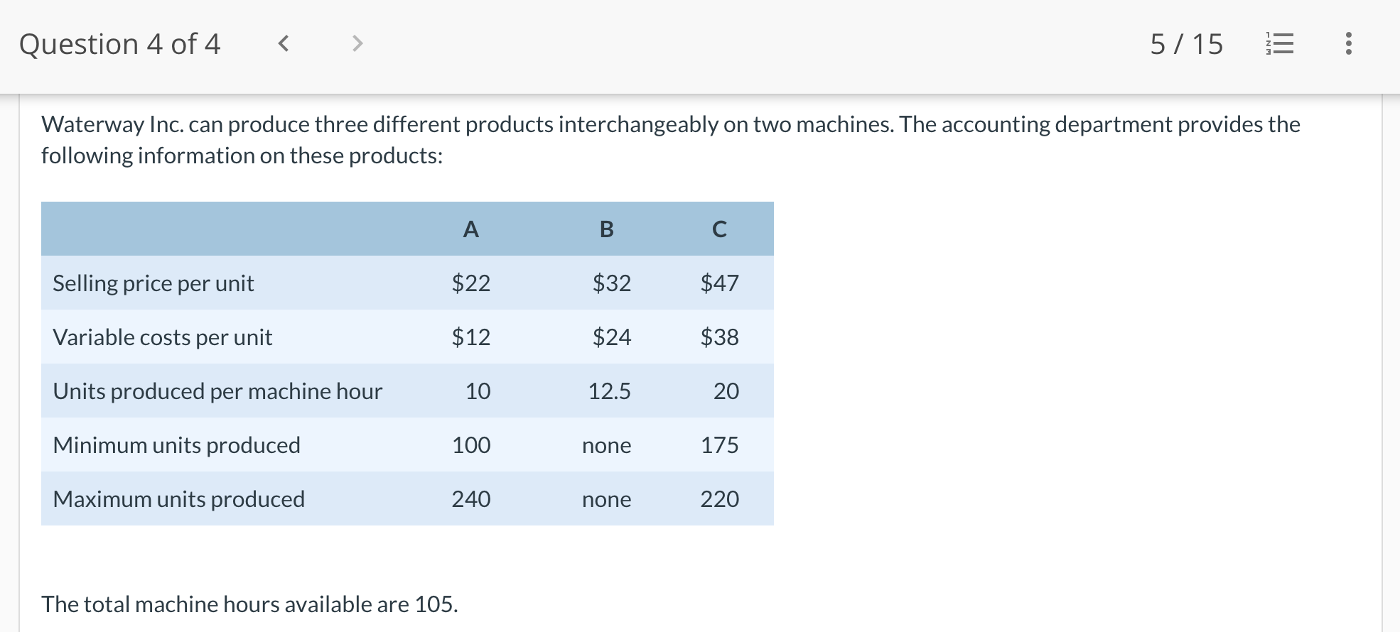Click the total machine hours sentence
Image resolution: width=1400 pixels, height=632 pixels.
pos(249,604)
